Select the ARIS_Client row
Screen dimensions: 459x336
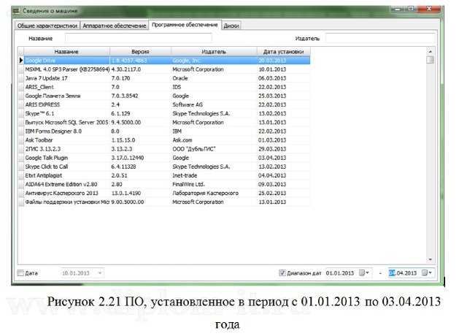[167, 87]
